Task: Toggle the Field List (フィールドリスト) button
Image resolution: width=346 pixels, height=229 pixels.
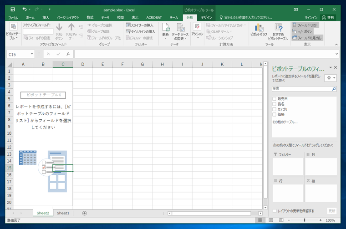Action: click(x=305, y=25)
